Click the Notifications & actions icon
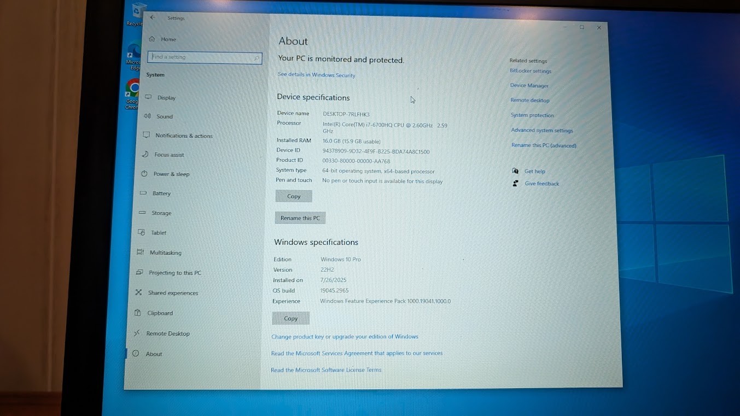Screen dimensions: 740x416 point(146,135)
